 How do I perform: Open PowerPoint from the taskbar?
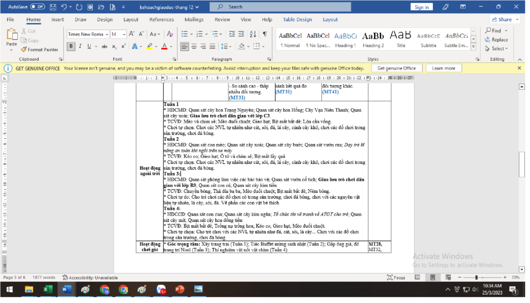coord(180,290)
